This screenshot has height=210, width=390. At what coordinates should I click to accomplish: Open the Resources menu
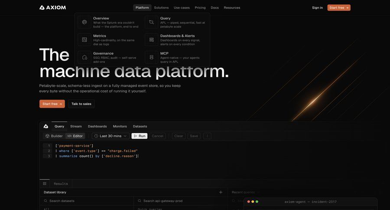click(x=232, y=8)
